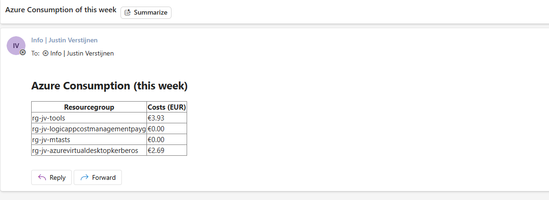549x200 pixels.
Task: Click the sparkle document icon in Summarize
Action: (x=128, y=13)
